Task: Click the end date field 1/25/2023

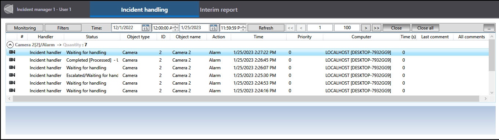Action: point(194,28)
